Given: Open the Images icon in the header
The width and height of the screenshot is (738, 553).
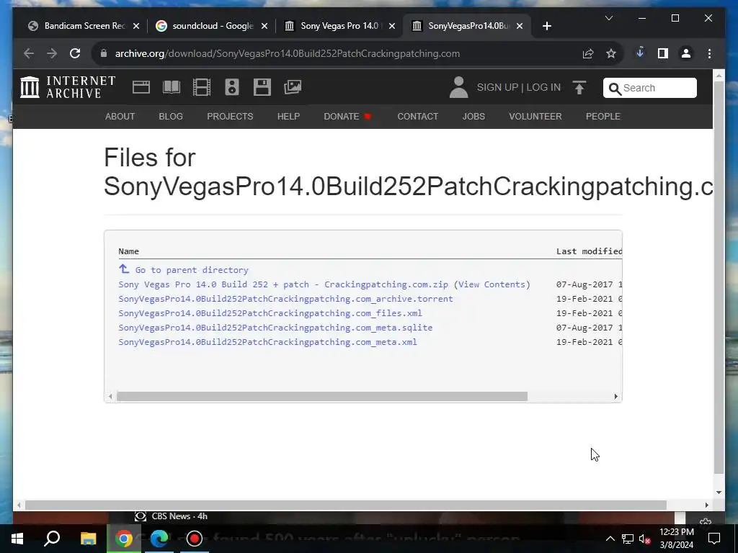Looking at the screenshot, I should pyautogui.click(x=293, y=87).
